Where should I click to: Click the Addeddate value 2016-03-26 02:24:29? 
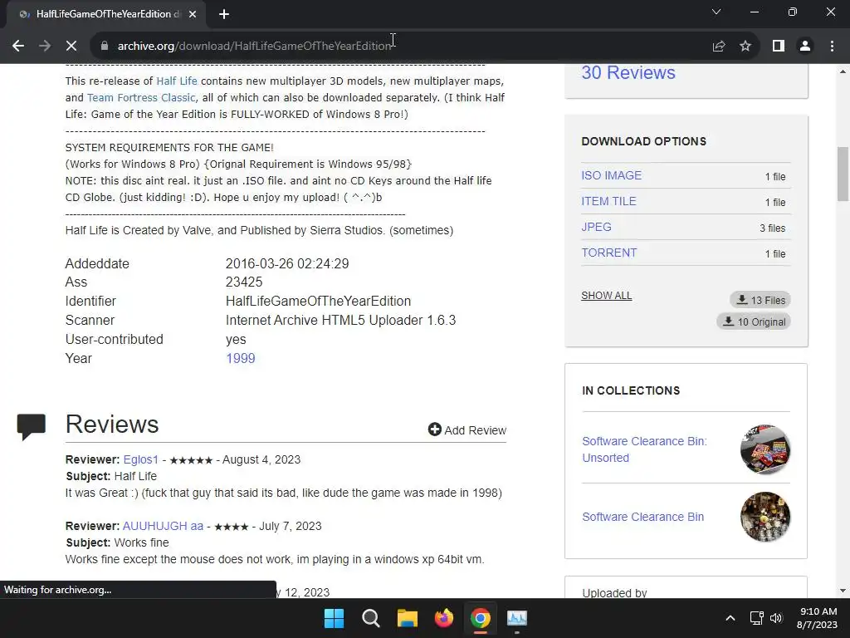coord(287,263)
